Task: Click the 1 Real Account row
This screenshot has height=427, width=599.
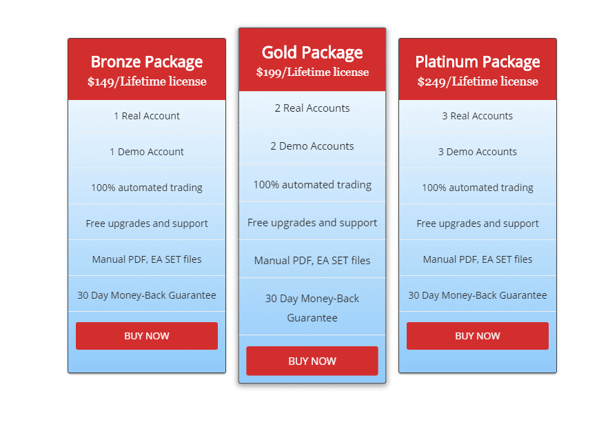Action: pyautogui.click(x=147, y=116)
